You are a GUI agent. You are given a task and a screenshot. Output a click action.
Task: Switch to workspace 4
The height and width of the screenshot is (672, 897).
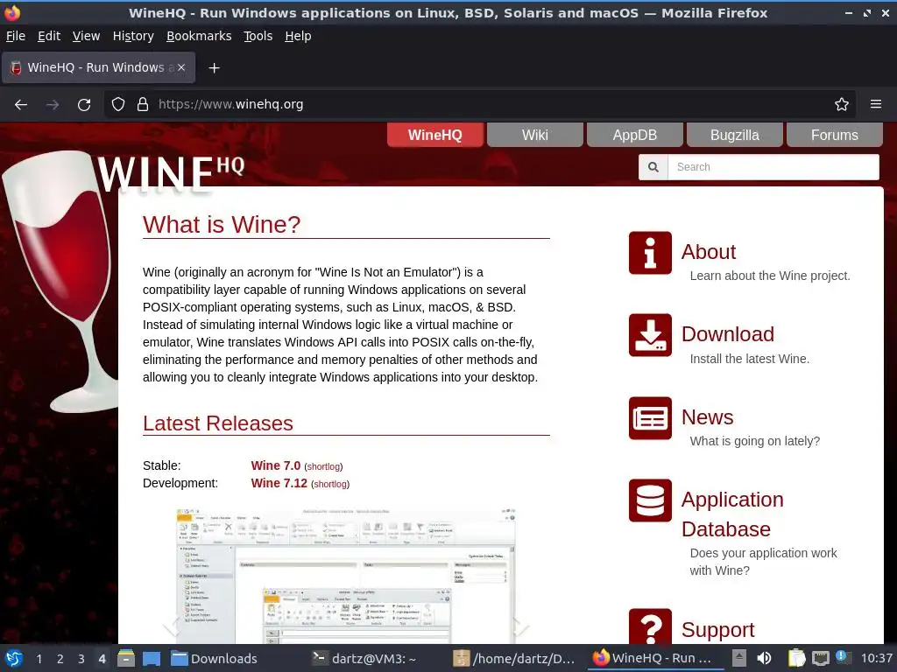coord(102,658)
